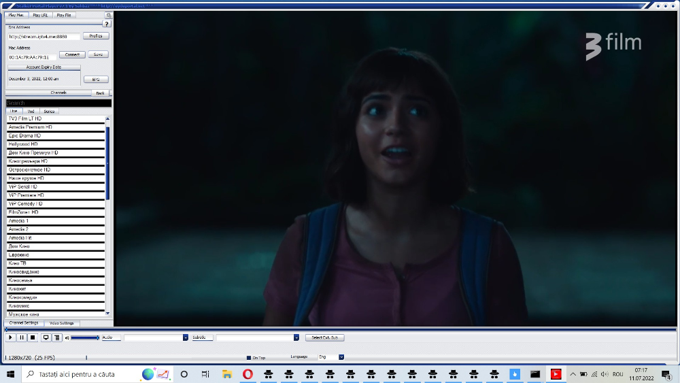Open the Language dropdown showing Eng
The height and width of the screenshot is (383, 680).
point(331,357)
